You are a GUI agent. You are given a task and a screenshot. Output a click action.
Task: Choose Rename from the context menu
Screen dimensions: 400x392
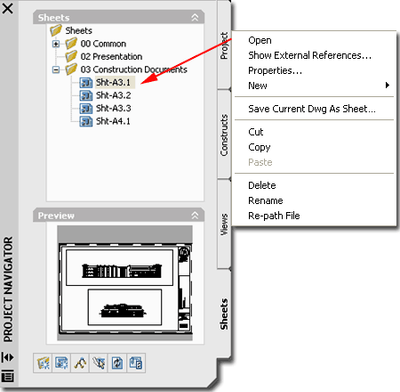tap(266, 200)
